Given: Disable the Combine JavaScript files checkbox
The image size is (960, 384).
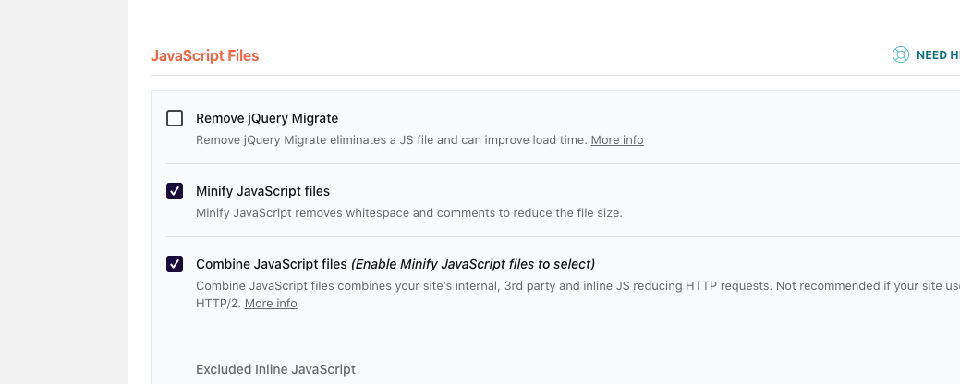Looking at the screenshot, I should [175, 264].
